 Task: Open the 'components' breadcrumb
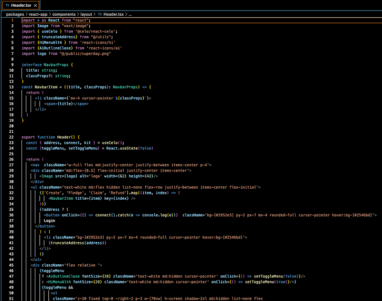(x=64, y=14)
